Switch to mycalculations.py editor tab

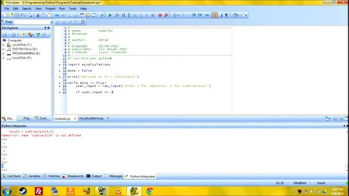tap(91, 119)
